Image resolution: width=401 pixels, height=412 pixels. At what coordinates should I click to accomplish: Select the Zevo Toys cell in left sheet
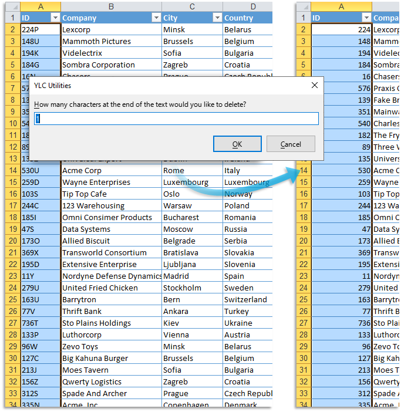[x=112, y=346]
